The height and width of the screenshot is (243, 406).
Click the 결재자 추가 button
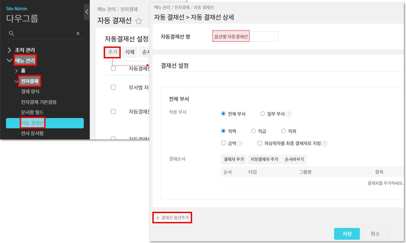click(x=233, y=159)
